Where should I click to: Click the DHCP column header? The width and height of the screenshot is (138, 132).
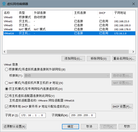click(x=105, y=13)
